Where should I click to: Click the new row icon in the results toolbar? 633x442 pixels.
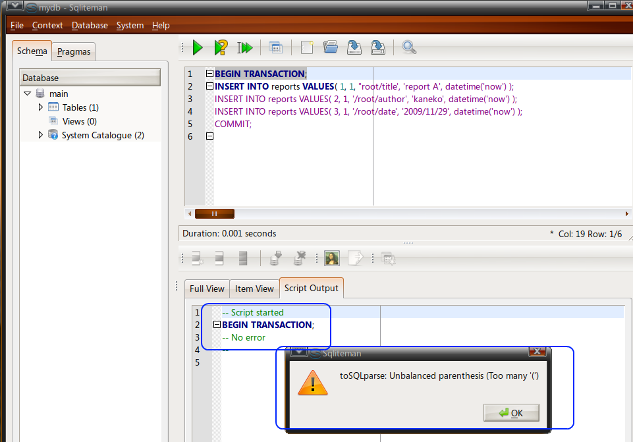coord(197,258)
